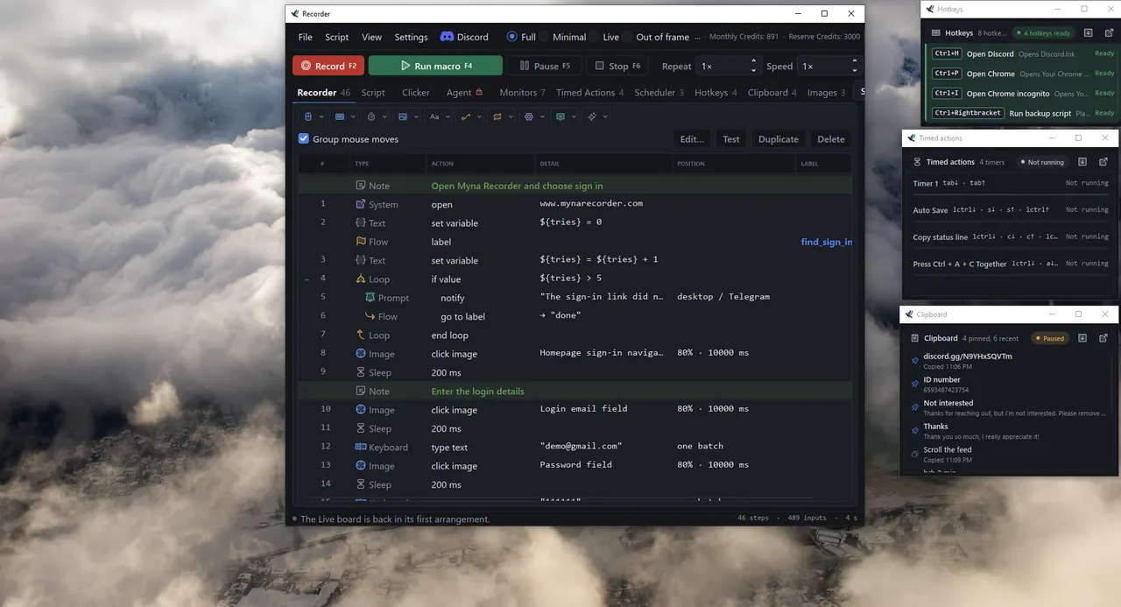Open the Settings menu
The width and height of the screenshot is (1121, 607).
click(x=411, y=37)
